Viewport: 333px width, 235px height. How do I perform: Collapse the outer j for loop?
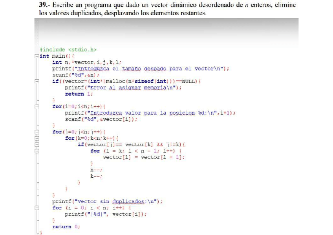37,131
